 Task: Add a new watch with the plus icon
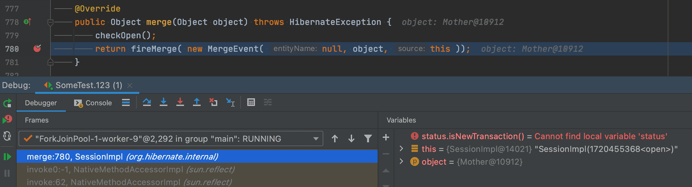pyautogui.click(x=386, y=137)
